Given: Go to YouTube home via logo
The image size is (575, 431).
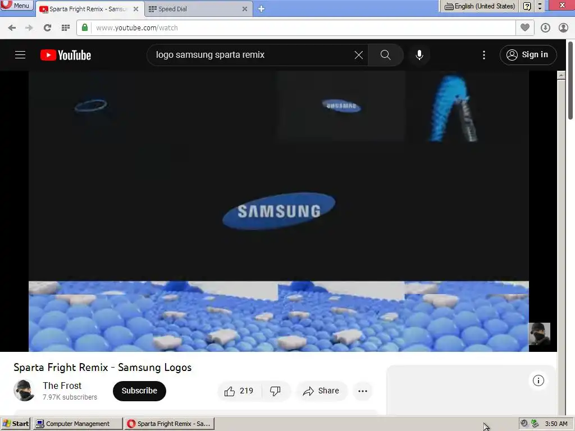Looking at the screenshot, I should (66, 55).
